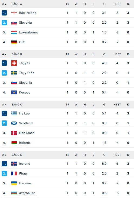Toggle rank sort arrow in Bảng D header
The width and height of the screenshot is (134, 199).
pos(6,155)
